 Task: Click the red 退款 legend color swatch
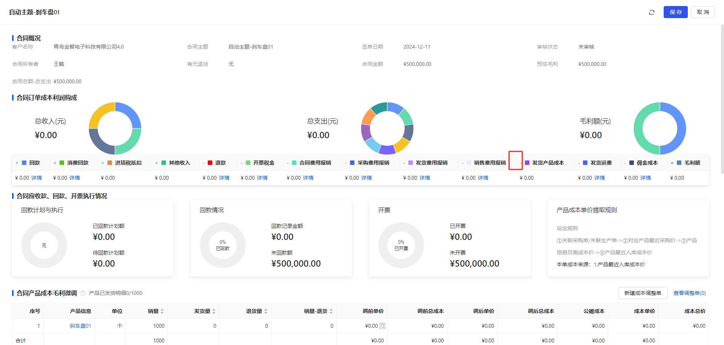pyautogui.click(x=210, y=163)
